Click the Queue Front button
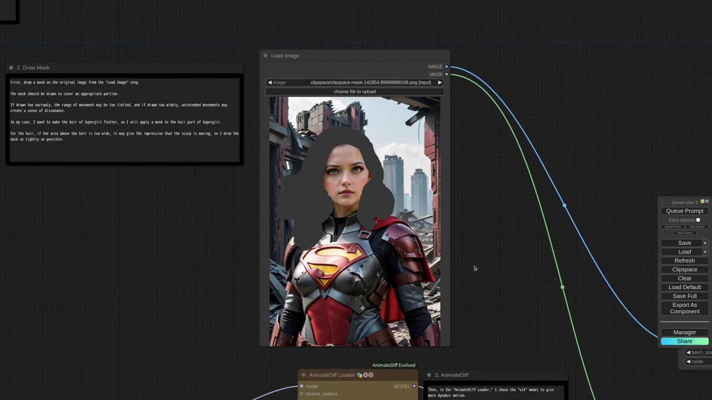712x400 pixels. [x=672, y=227]
